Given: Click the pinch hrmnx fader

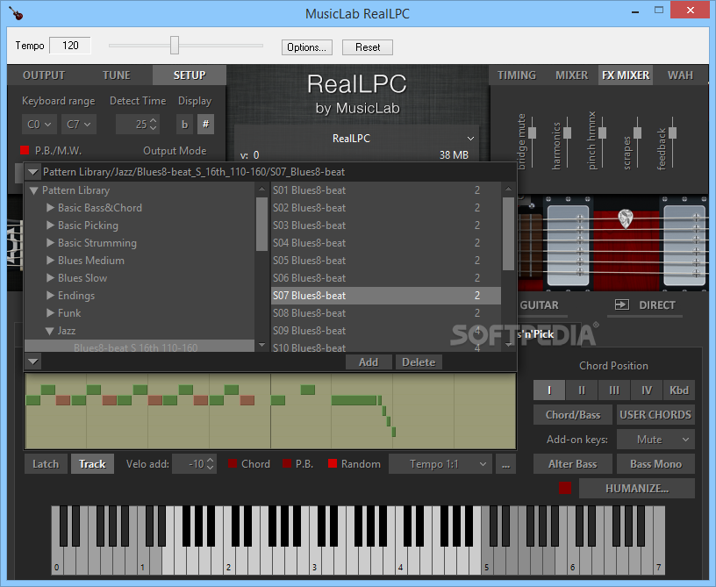Looking at the screenshot, I should 602,132.
